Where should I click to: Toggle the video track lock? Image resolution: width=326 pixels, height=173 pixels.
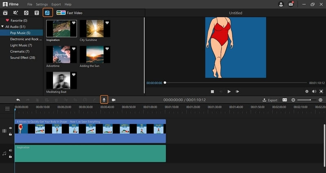11,134
